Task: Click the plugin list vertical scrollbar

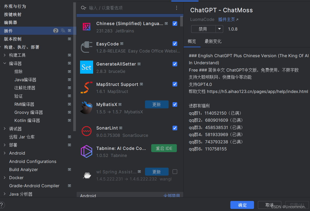Action: (x=182, y=21)
